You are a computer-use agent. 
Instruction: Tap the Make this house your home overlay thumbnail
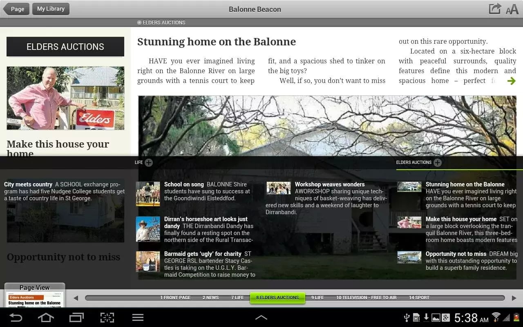coord(409,222)
